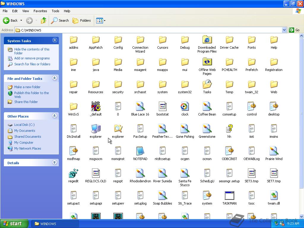Click the Search toolbar button

(60, 20)
